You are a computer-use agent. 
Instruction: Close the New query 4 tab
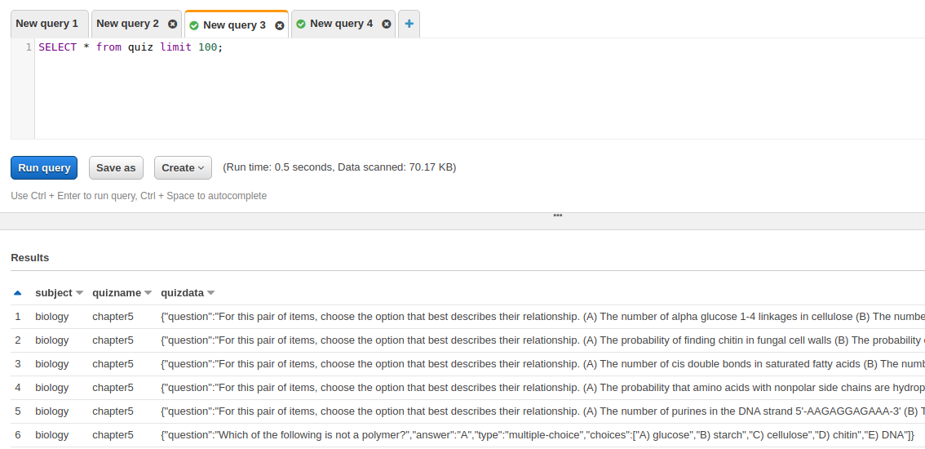point(387,24)
